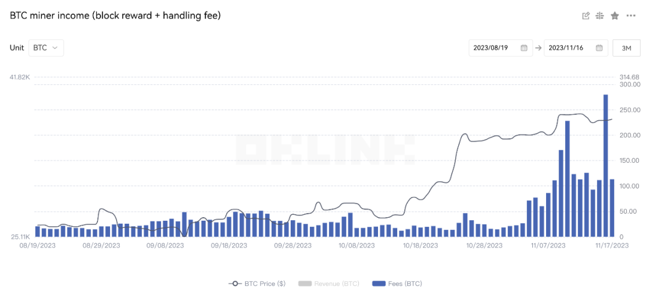Viewport: 646px width, 292px height.
Task: Open the Unit BTC dropdown
Action: (46, 48)
